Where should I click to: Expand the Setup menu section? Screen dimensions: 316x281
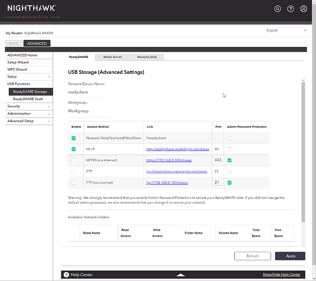49,77
